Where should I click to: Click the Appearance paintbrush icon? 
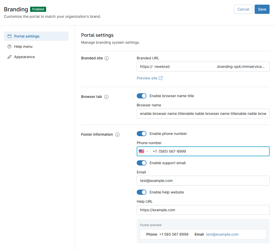(x=10, y=57)
